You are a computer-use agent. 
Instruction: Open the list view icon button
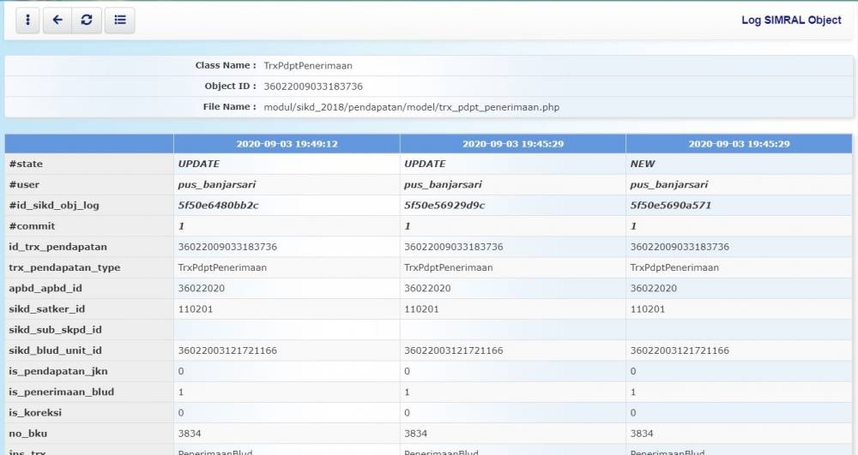click(x=119, y=20)
